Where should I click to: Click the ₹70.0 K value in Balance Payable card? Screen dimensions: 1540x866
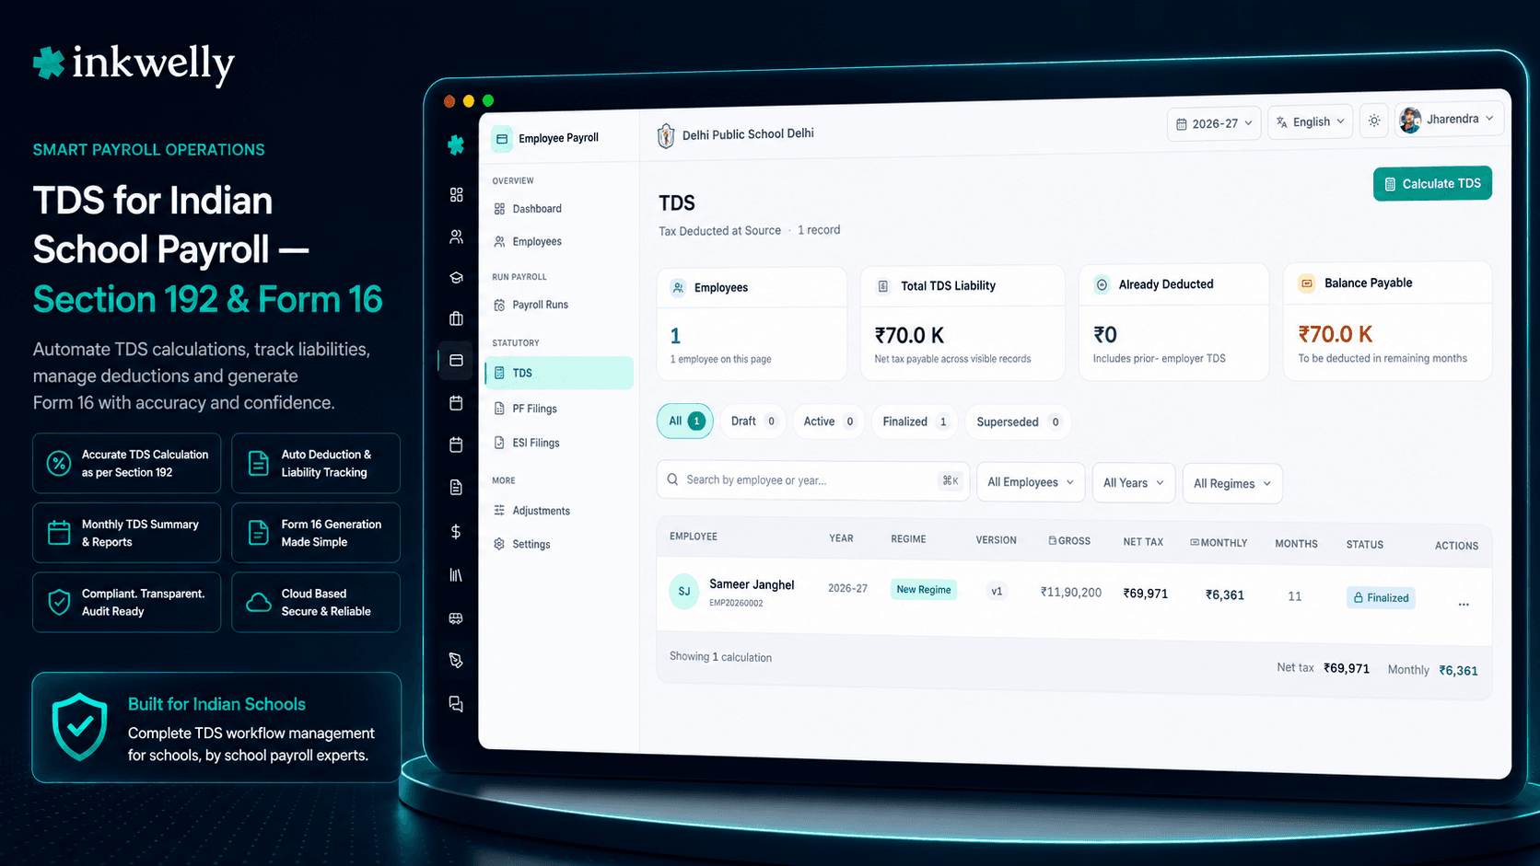tap(1336, 334)
